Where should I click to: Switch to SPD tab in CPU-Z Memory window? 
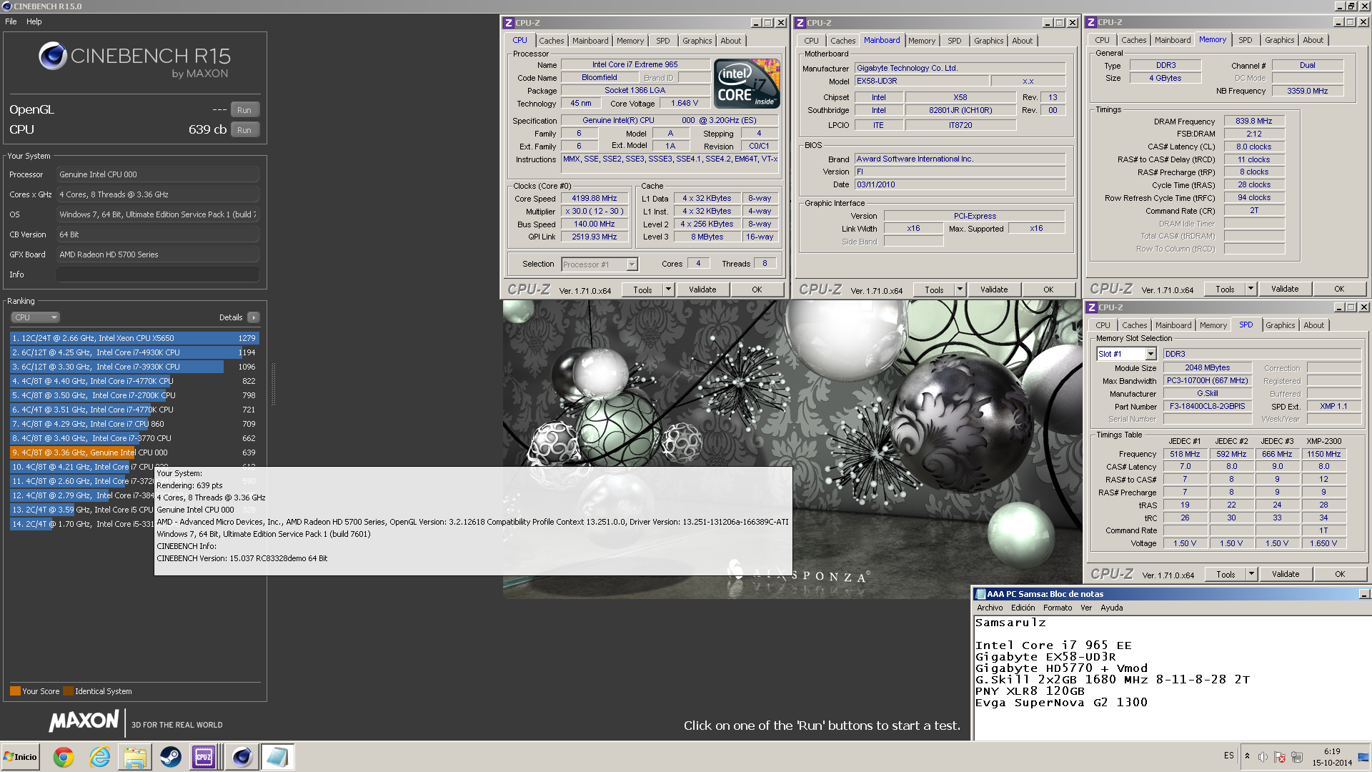(1246, 40)
